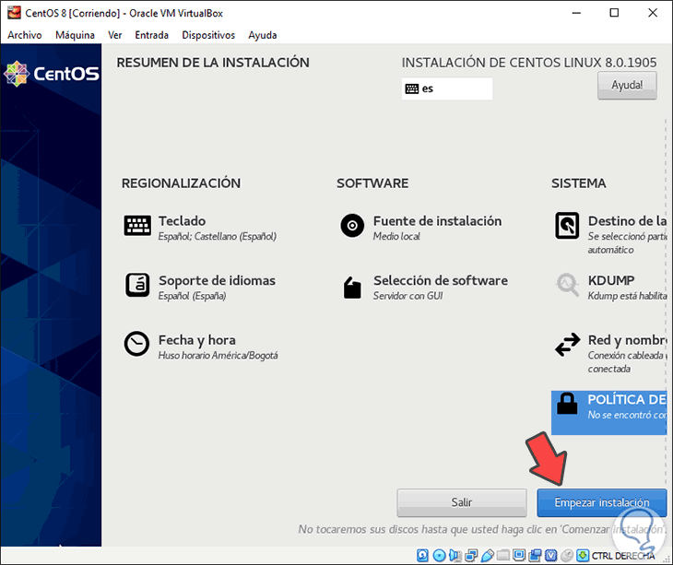Click the CTRL DERECHA host key label

tap(623, 556)
